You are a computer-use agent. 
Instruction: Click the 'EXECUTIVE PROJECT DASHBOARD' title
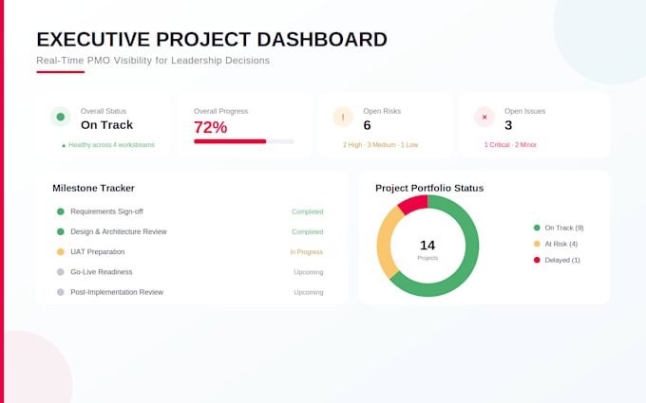[x=212, y=40]
